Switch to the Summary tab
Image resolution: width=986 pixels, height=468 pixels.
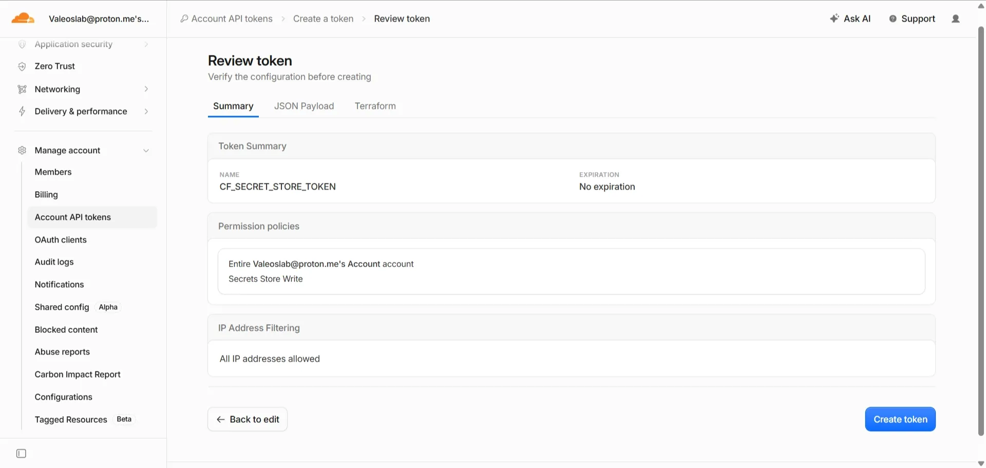[233, 106]
